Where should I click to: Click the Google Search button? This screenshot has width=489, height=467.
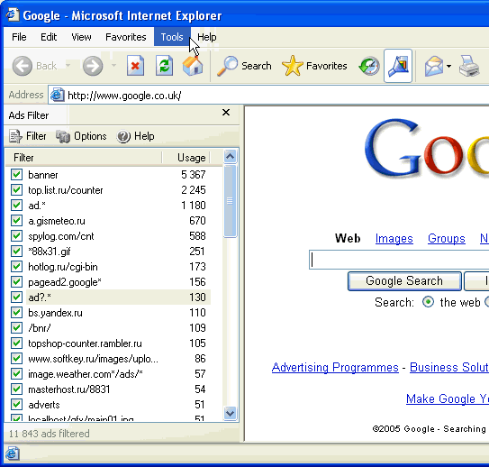click(404, 281)
